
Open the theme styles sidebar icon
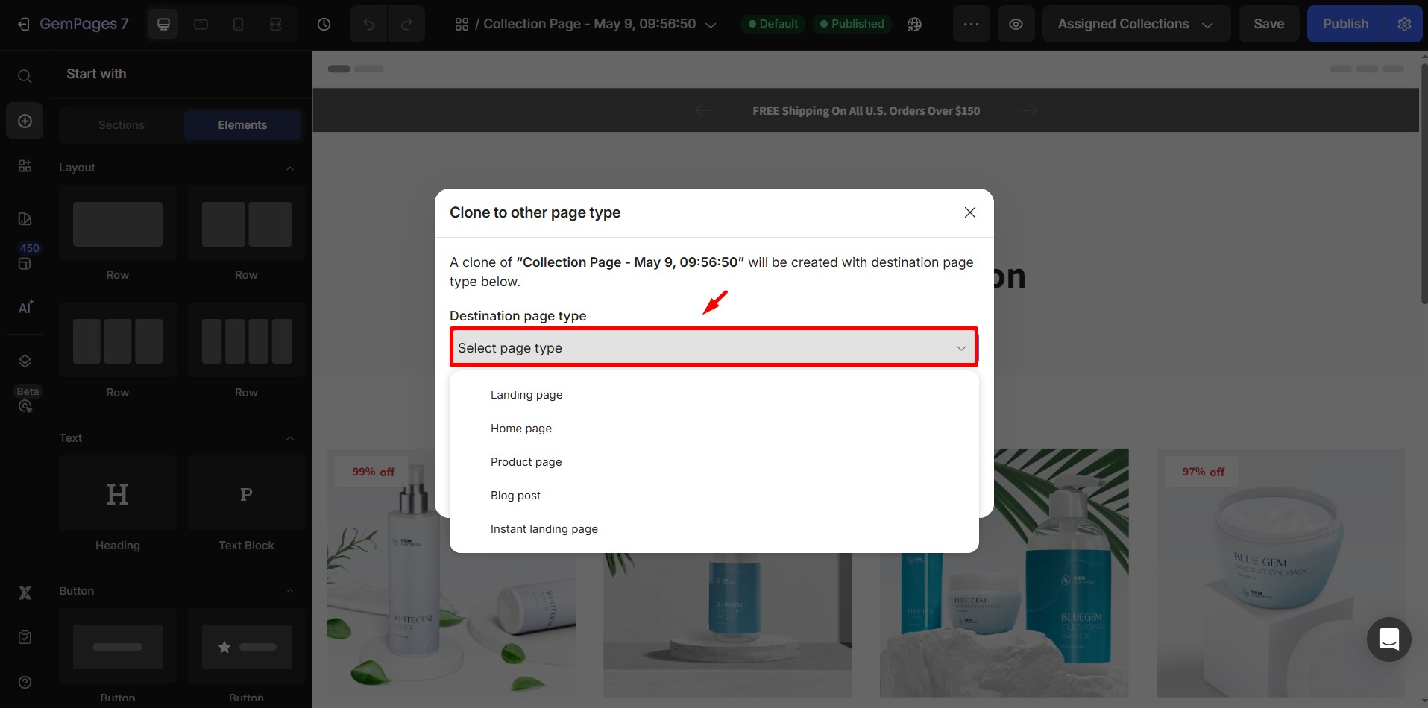coord(25,218)
